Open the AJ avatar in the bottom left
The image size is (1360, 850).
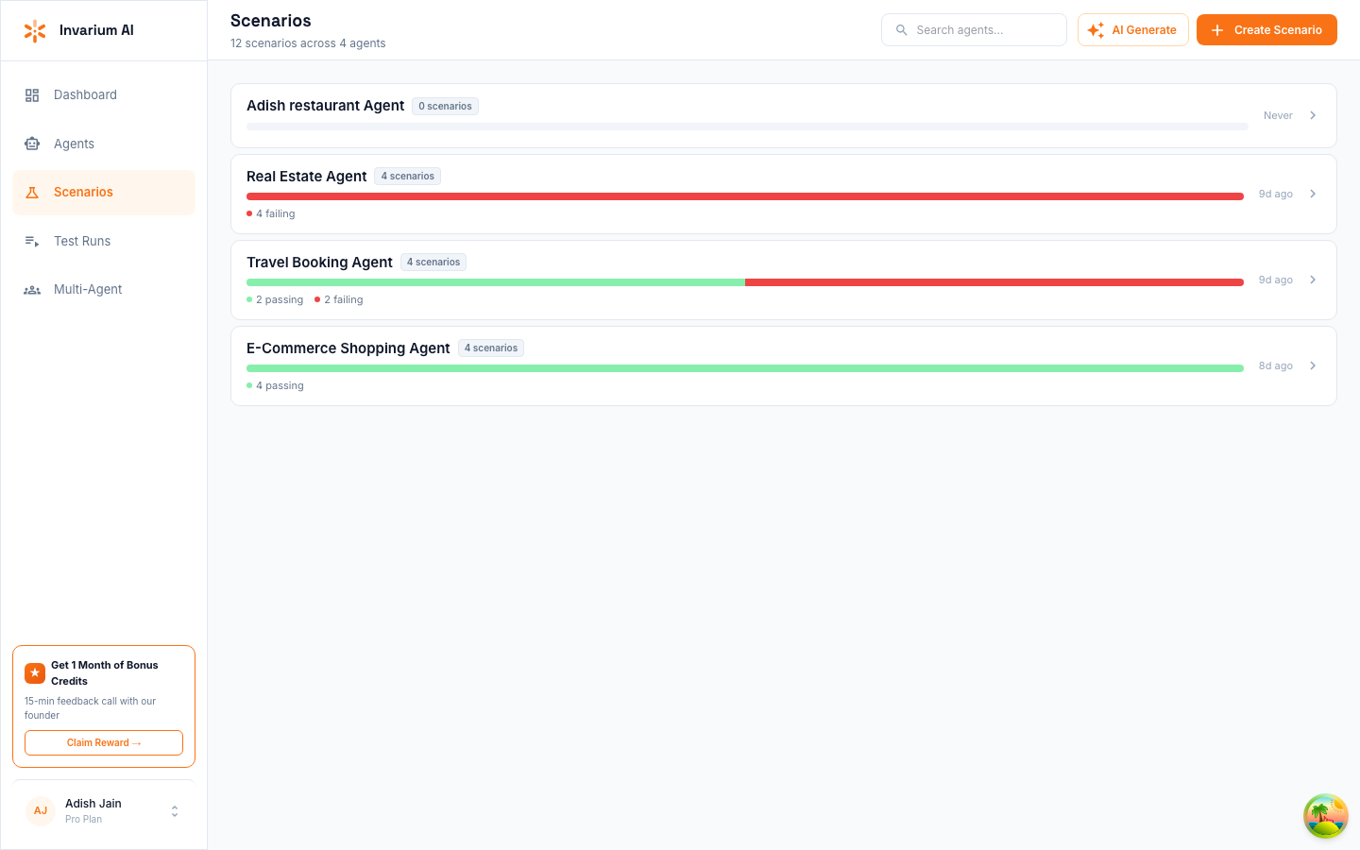40,810
